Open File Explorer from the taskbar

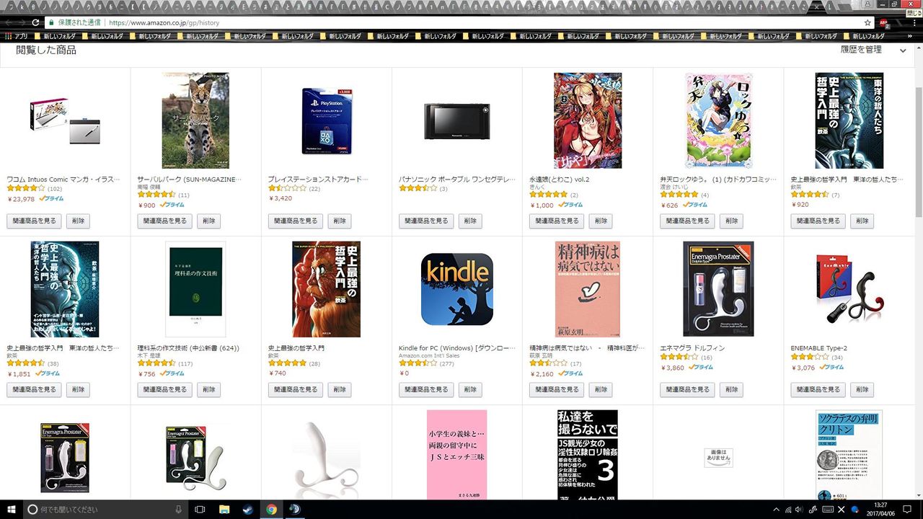pos(224,509)
